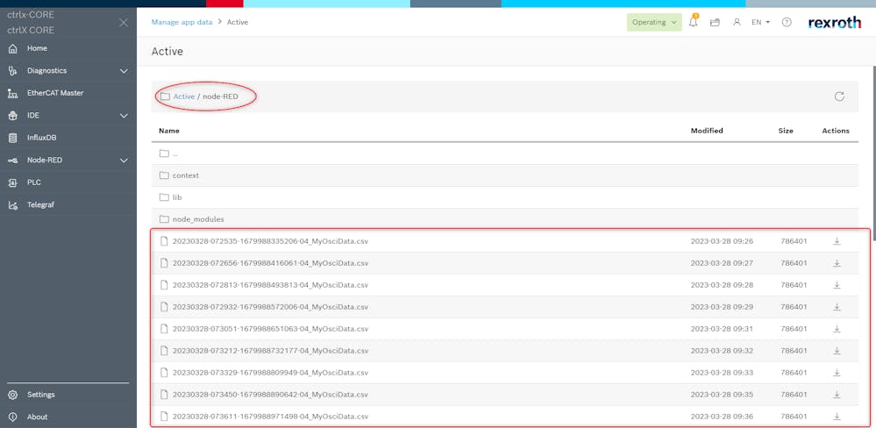
Task: Download file 20230328-072813-1679988493813-04_MyOsciData.csv
Action: point(837,285)
